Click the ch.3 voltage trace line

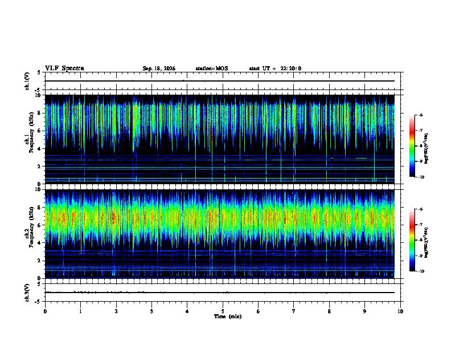pyautogui.click(x=220, y=293)
